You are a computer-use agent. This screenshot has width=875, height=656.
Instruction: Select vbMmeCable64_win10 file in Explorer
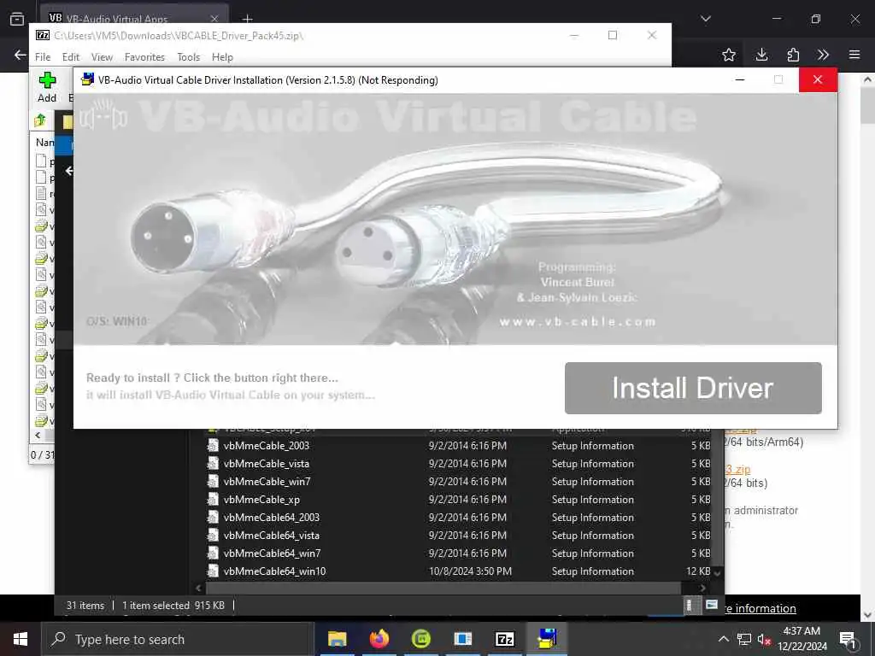[274, 571]
